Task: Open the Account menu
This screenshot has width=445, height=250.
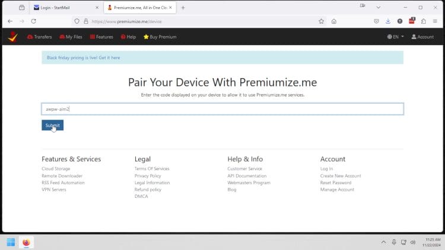Action: (x=422, y=37)
